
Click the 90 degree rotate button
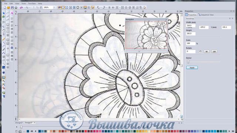pos(207,52)
